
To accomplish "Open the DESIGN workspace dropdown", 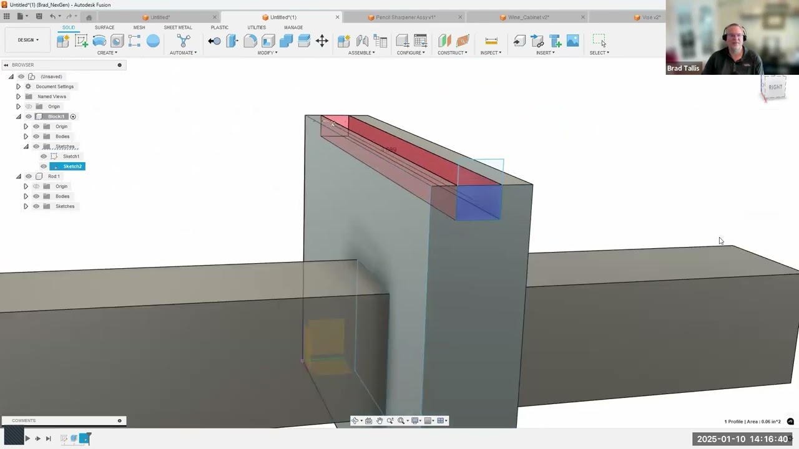I will tap(28, 40).
